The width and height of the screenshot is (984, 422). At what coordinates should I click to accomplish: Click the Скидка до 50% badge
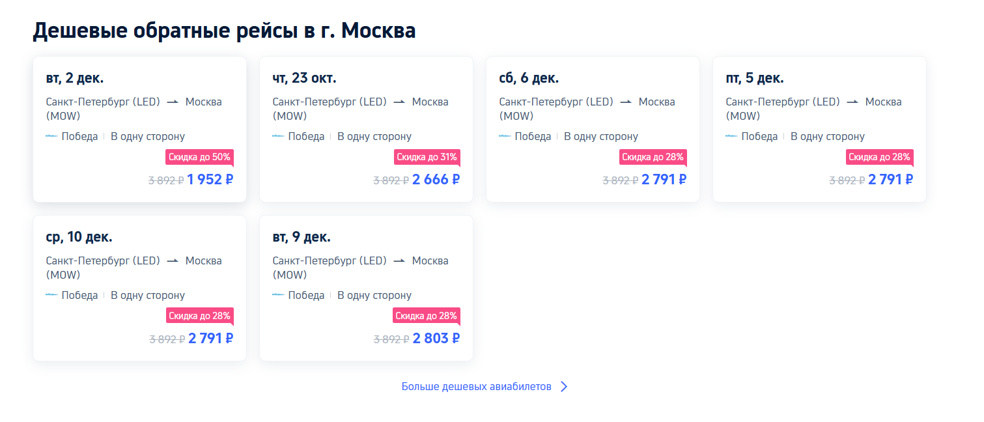(x=199, y=157)
